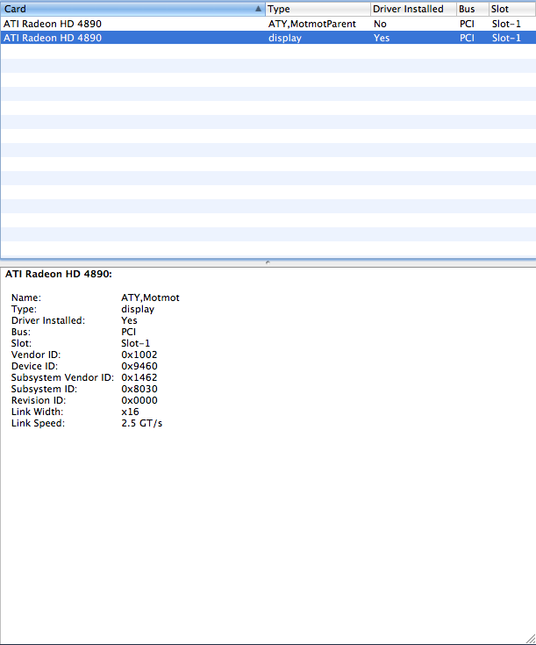Click the Link Width value x16

click(x=130, y=412)
